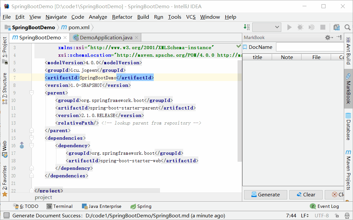Viewport: 353px width, 220px height.
Task: Click the gutter marker icon on line 16
Action: [x=22, y=146]
